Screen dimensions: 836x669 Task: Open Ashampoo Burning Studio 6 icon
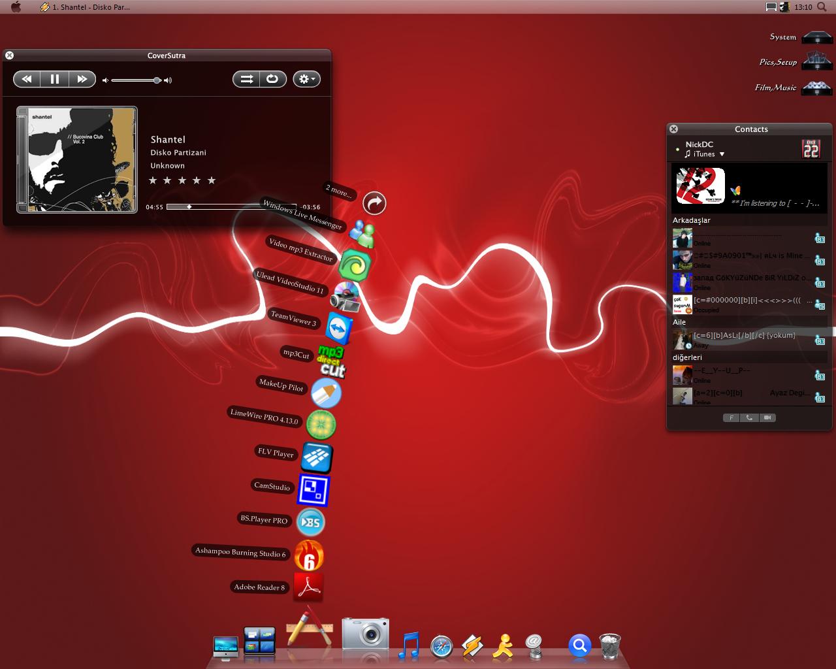pyautogui.click(x=309, y=555)
